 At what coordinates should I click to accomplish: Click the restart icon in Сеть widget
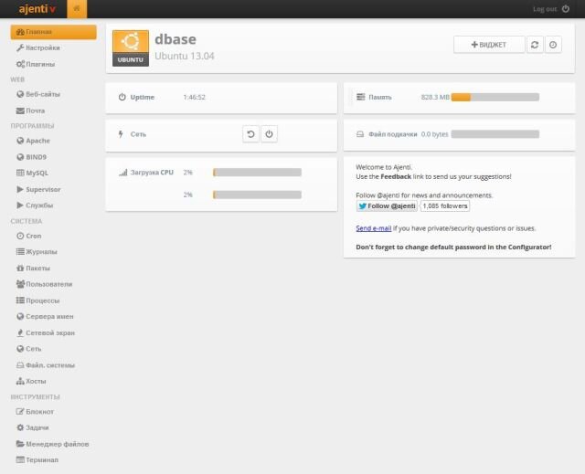[x=250, y=133]
